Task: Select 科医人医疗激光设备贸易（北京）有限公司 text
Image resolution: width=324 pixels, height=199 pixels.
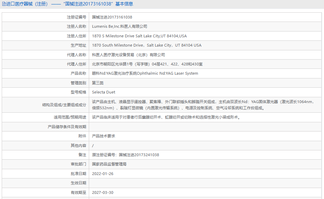Action: (128, 55)
